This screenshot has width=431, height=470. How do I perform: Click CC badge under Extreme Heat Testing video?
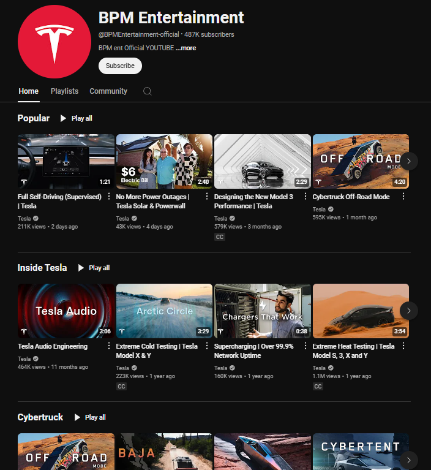click(x=318, y=387)
